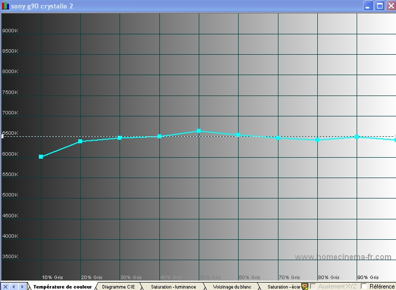Click the 10% Gris axis label
The width and height of the screenshot is (396, 290).
pos(52,277)
